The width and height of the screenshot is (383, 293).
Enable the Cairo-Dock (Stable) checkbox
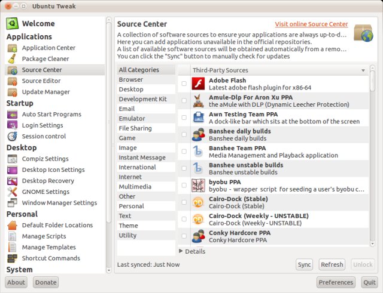point(184,202)
